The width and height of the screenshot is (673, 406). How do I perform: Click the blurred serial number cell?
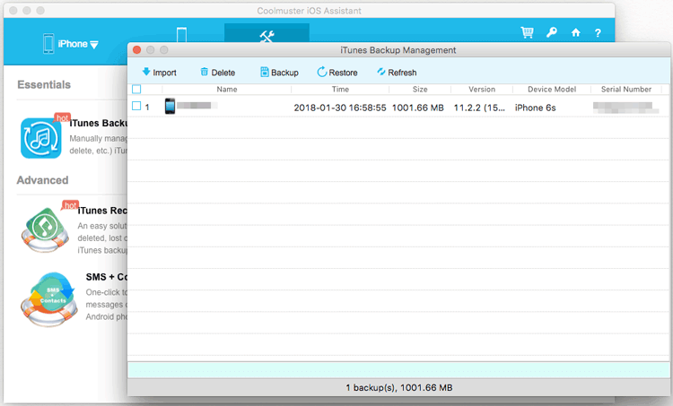pyautogui.click(x=625, y=108)
